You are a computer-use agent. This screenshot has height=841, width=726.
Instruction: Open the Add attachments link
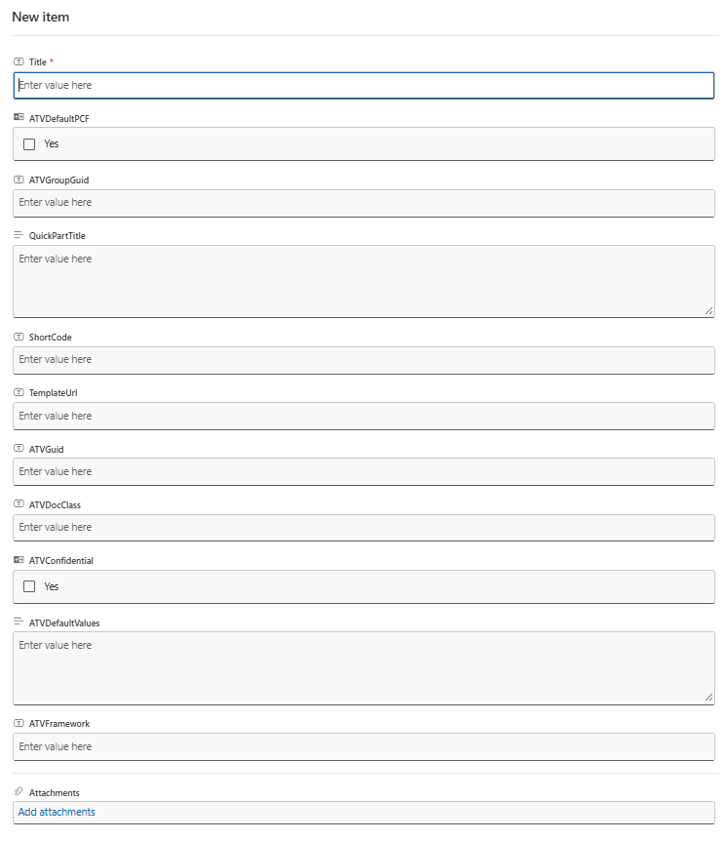pos(57,812)
